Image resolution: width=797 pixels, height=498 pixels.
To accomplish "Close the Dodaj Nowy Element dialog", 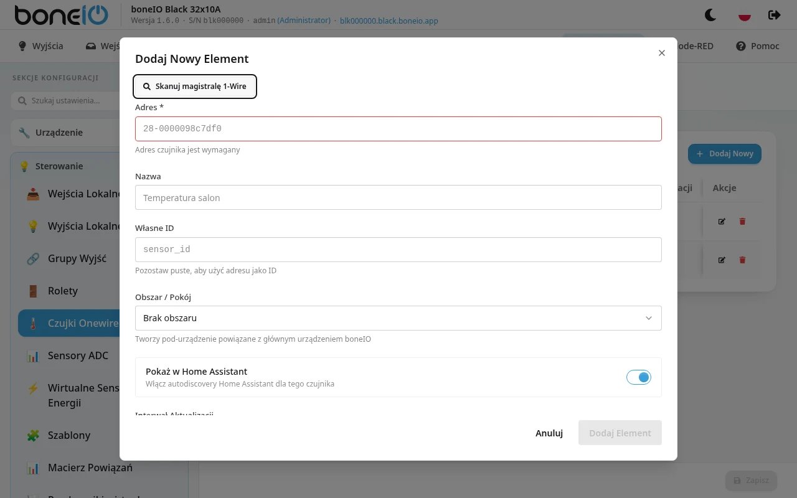I will click(662, 53).
